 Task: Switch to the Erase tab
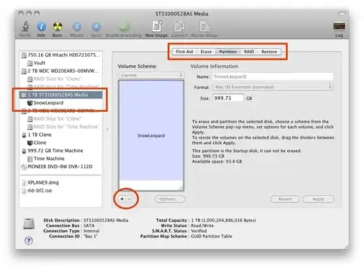coord(206,51)
